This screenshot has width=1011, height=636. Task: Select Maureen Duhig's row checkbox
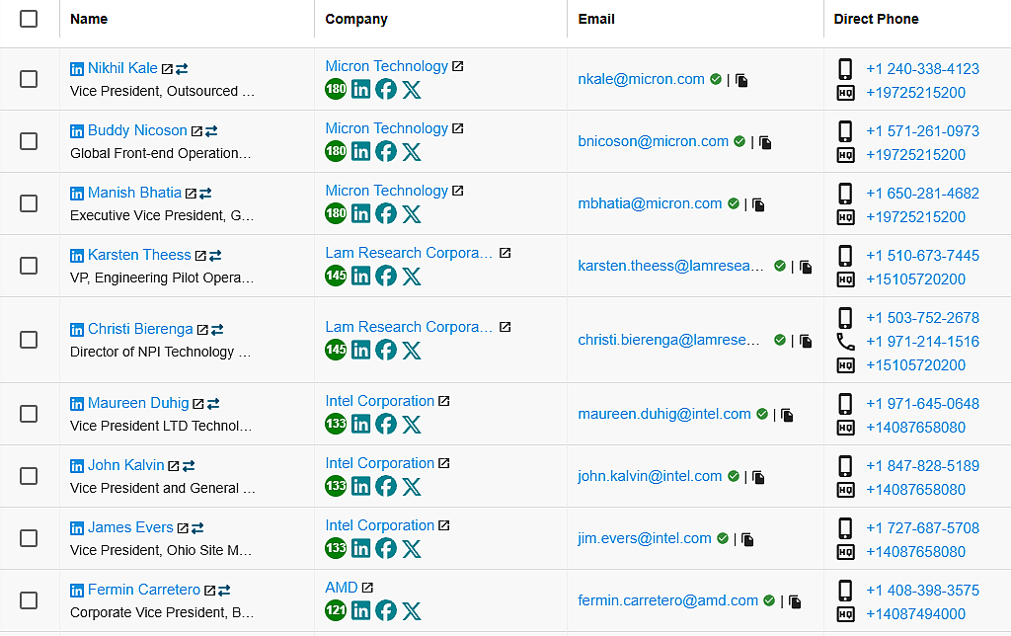click(29, 414)
